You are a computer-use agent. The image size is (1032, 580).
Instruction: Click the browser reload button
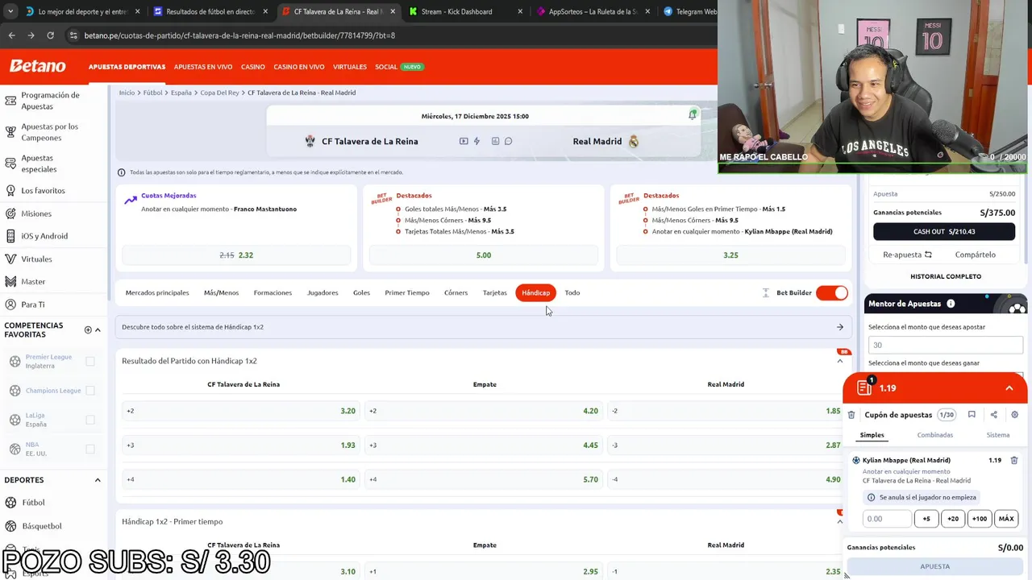point(50,35)
